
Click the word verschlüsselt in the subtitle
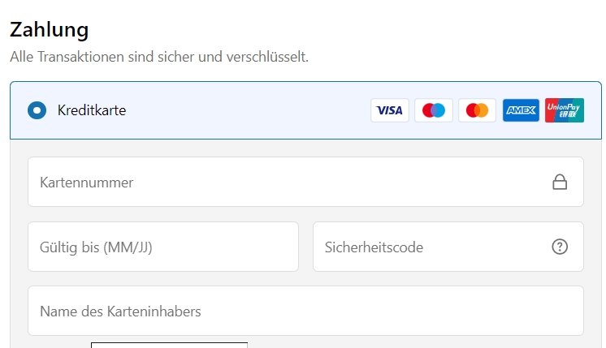click(267, 57)
